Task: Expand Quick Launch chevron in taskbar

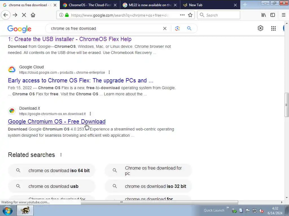Action: [228, 208]
